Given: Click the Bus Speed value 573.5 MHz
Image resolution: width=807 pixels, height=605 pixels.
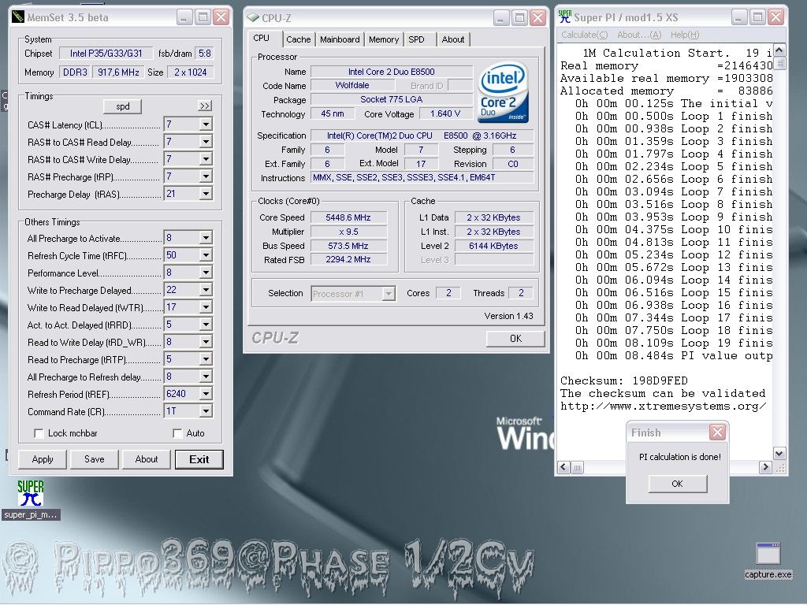Looking at the screenshot, I should 348,246.
